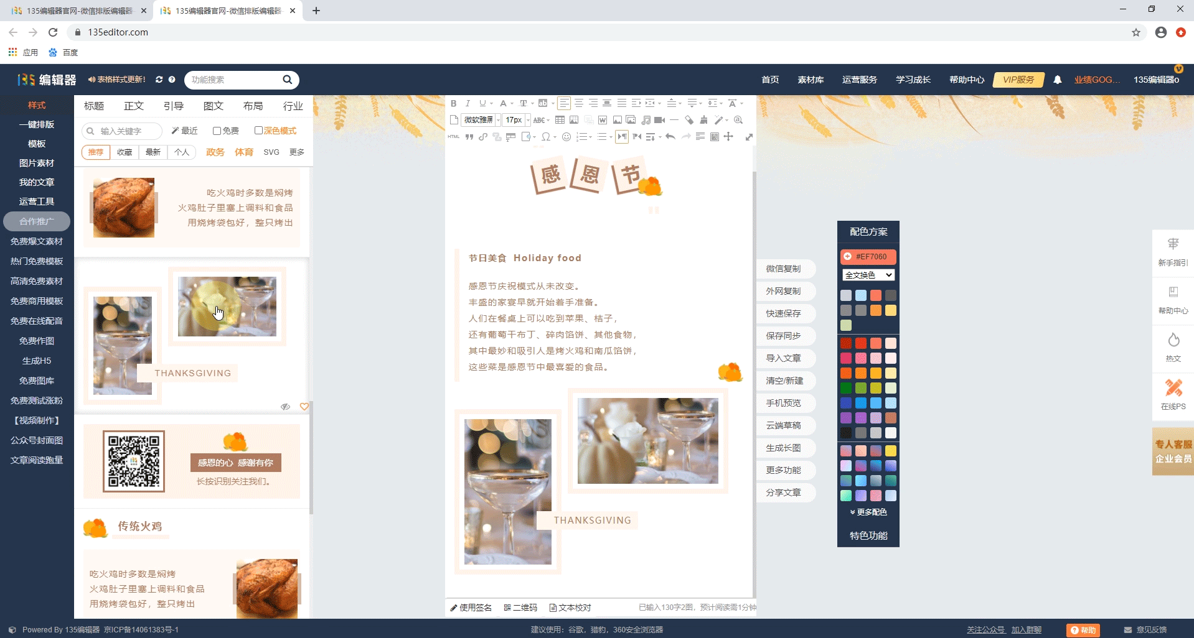Switch to the 图文 style tab
1194x638 pixels.
(213, 106)
